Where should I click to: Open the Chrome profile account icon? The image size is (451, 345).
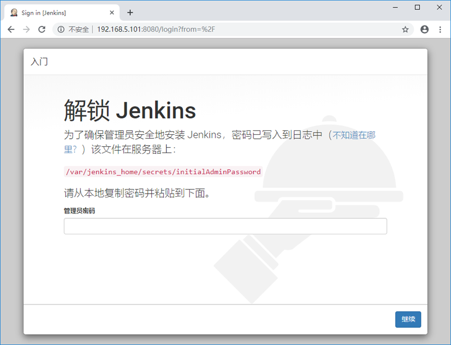[424, 29]
